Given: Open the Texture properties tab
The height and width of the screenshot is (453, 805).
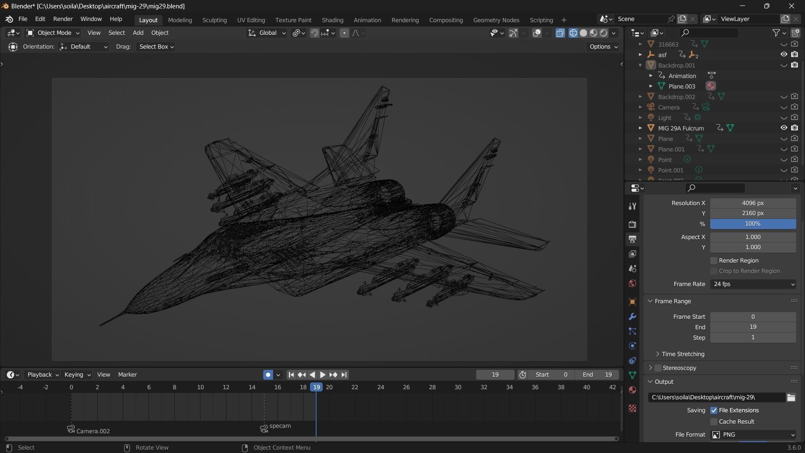Looking at the screenshot, I should click(632, 408).
